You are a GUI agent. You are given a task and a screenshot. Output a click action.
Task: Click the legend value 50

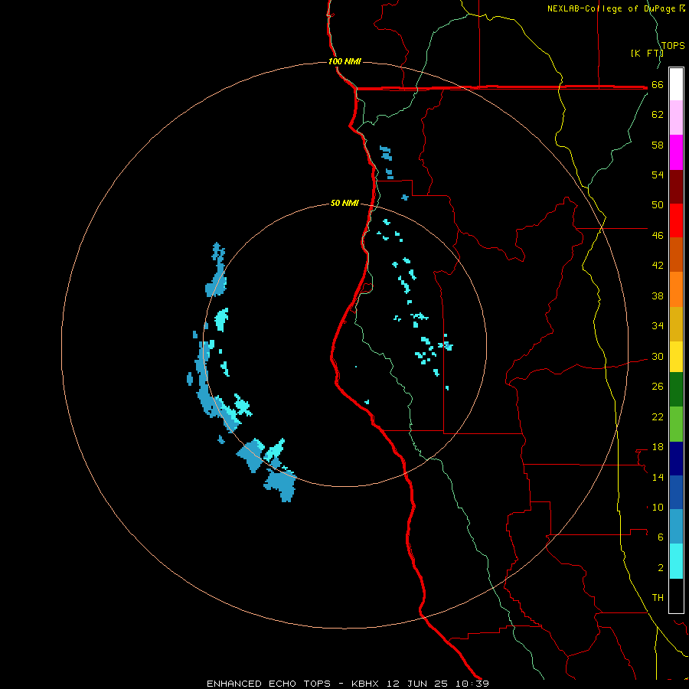(x=658, y=204)
